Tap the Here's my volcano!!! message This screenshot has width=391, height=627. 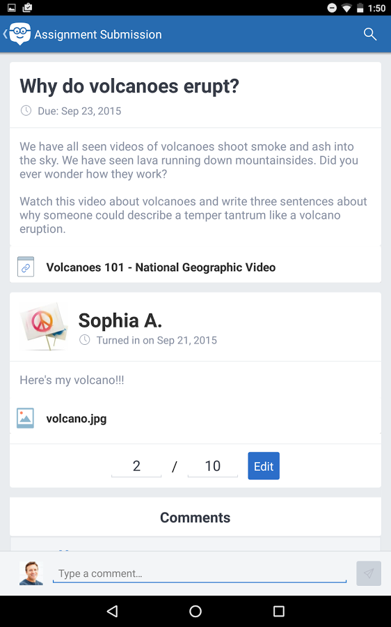coord(72,380)
